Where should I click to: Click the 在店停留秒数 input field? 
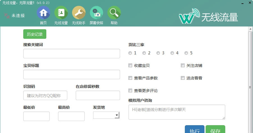98,95
